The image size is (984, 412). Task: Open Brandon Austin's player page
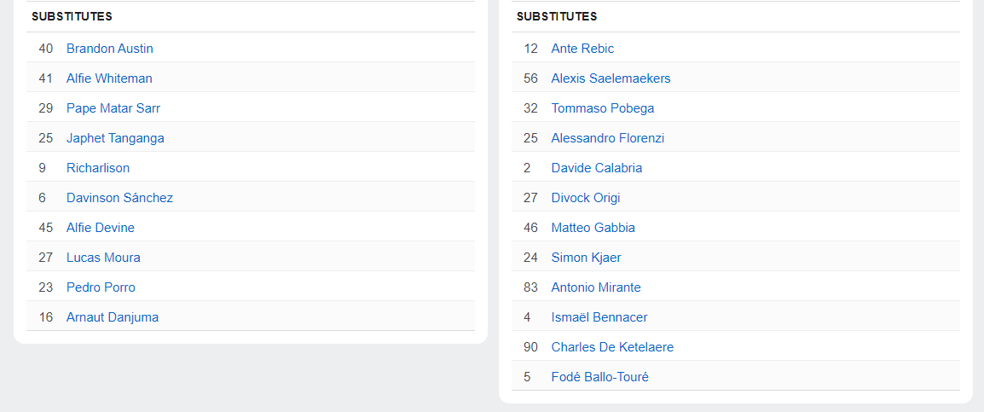tap(109, 49)
